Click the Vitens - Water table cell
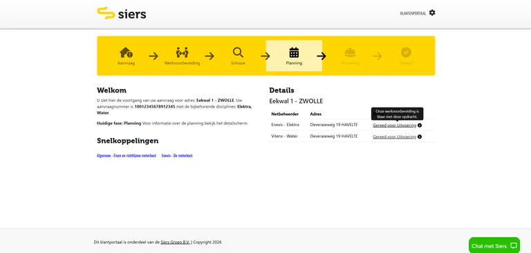The height and width of the screenshot is (253, 531). click(284, 136)
